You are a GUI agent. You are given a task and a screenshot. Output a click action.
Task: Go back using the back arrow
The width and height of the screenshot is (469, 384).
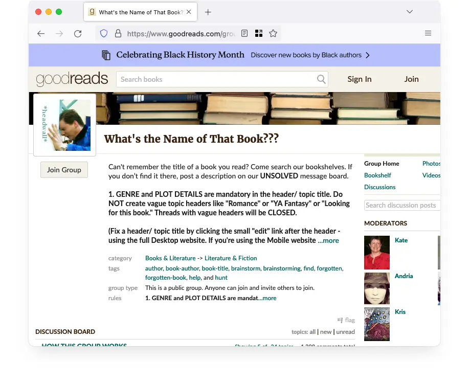[x=41, y=33]
